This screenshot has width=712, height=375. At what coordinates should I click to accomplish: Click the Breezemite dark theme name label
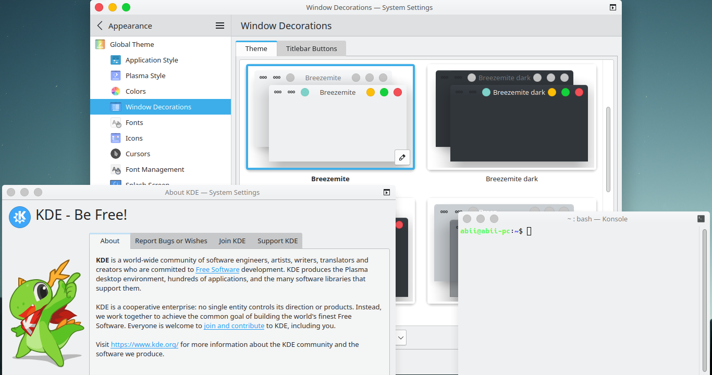click(512, 179)
